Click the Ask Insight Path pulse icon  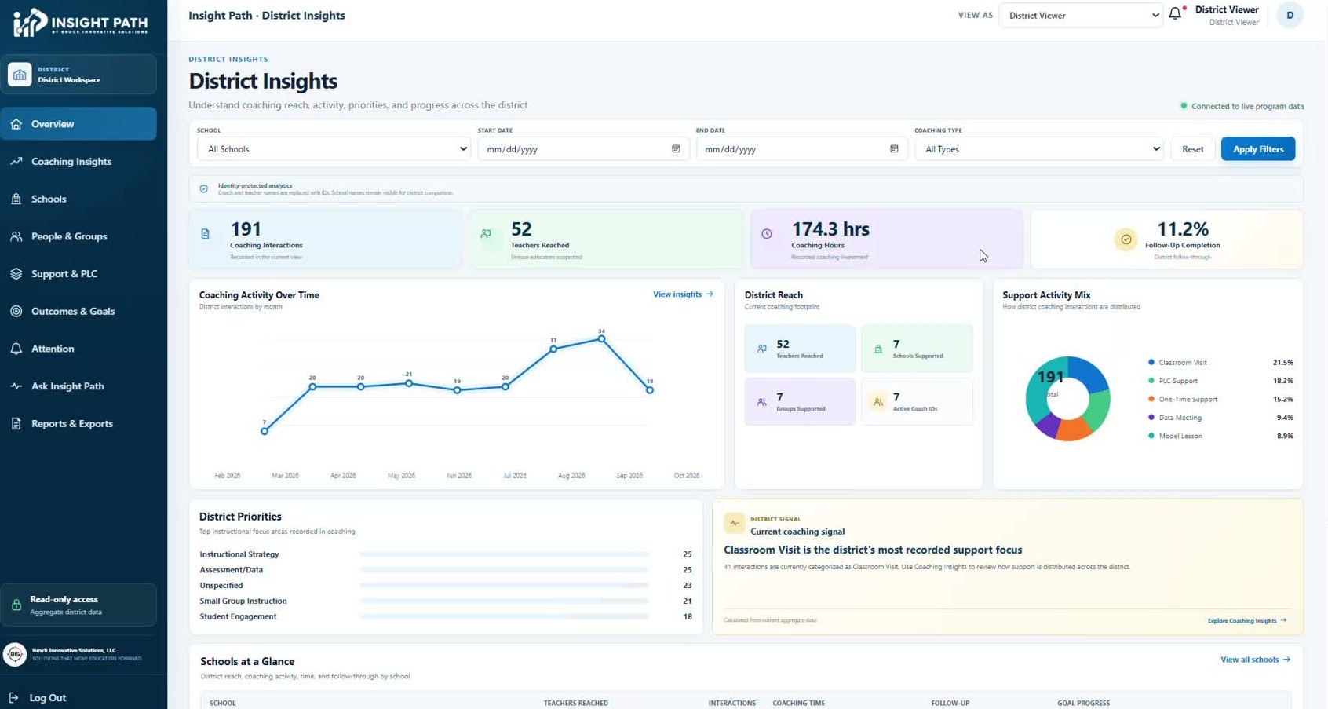tap(16, 386)
